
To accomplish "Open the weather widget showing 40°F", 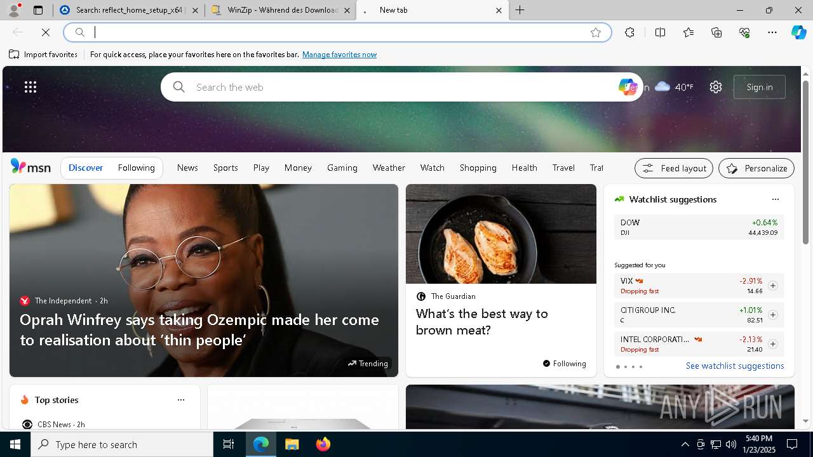I will (674, 87).
